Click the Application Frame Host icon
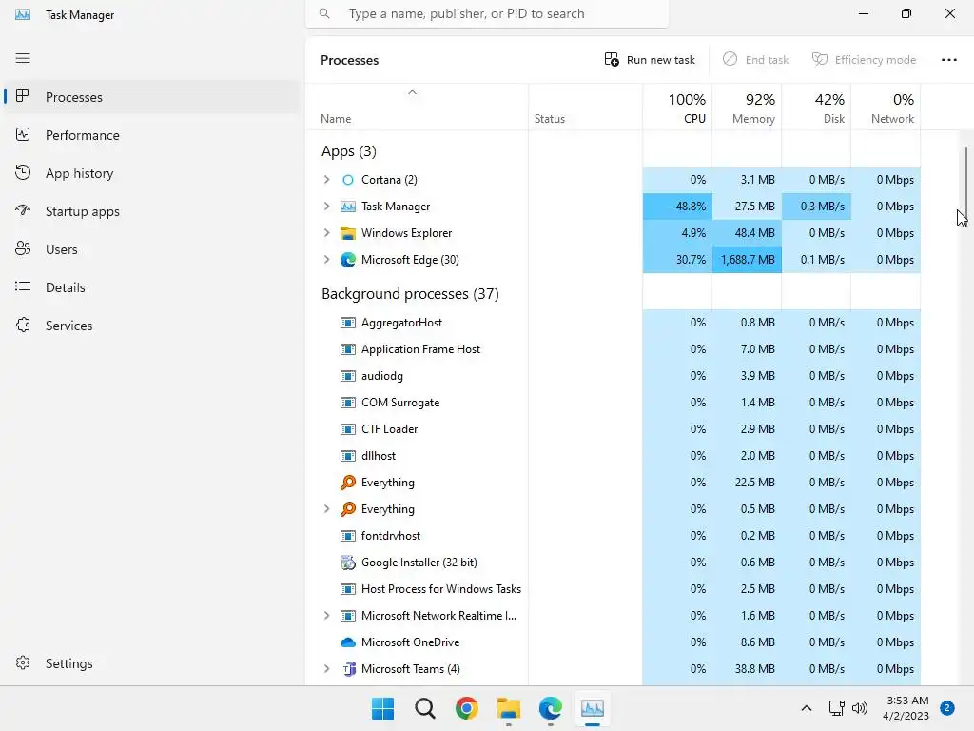This screenshot has height=731, width=974. [348, 349]
